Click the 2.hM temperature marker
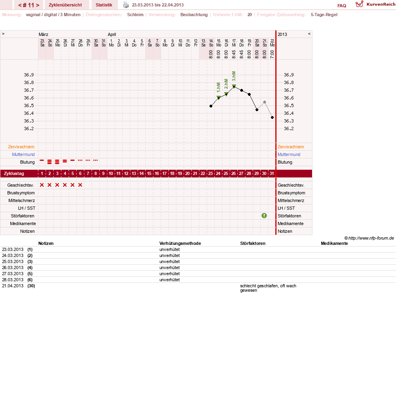The height and width of the screenshot is (394, 396). (226, 94)
